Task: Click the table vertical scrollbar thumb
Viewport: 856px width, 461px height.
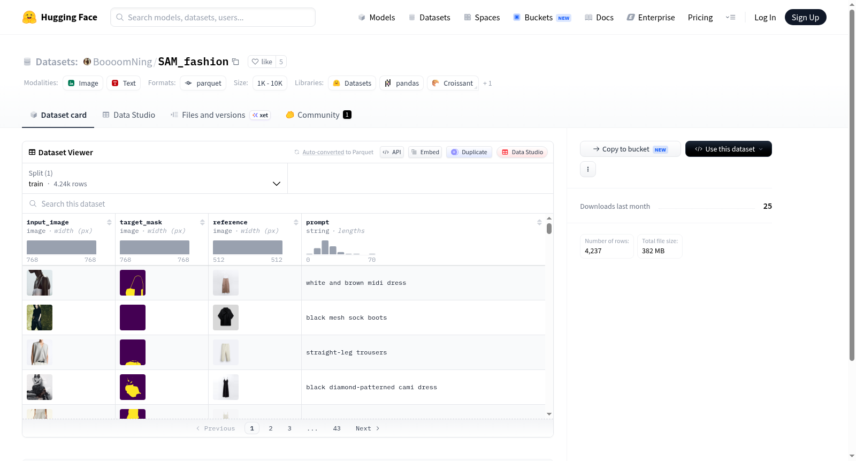Action: click(x=549, y=229)
